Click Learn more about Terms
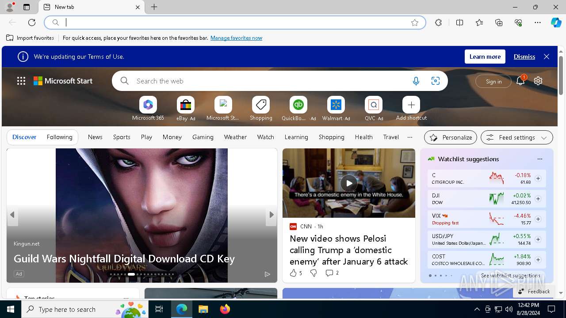566x318 pixels. 485,57
